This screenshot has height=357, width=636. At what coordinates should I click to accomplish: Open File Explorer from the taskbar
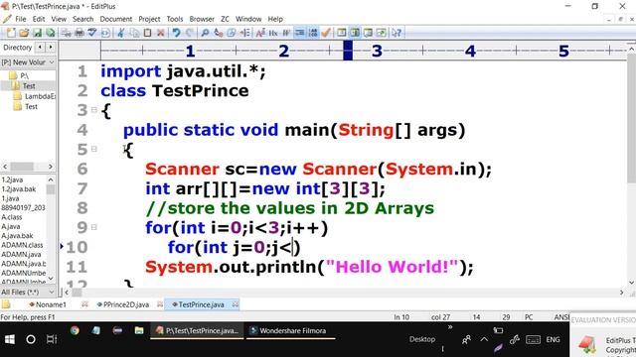(x=139, y=330)
